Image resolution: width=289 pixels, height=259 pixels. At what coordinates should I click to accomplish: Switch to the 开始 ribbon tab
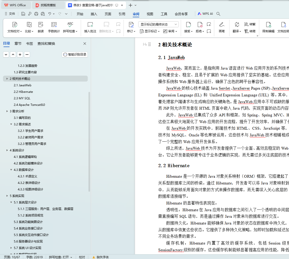tap(80, 14)
